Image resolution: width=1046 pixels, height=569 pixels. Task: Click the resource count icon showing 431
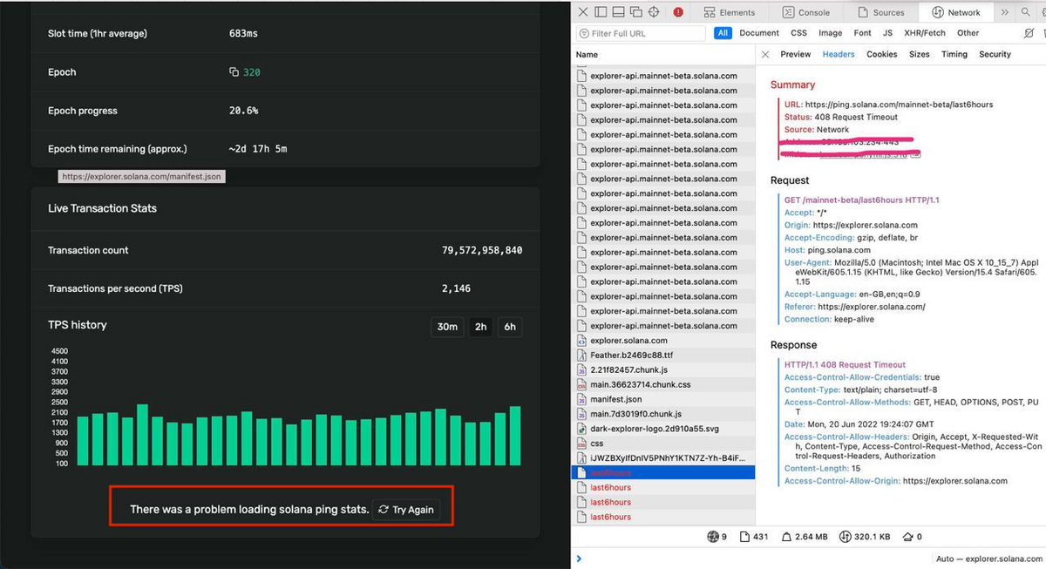744,537
